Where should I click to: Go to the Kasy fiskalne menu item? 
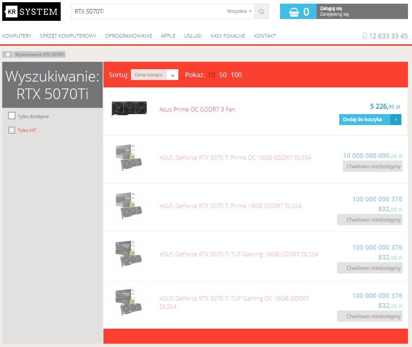228,36
